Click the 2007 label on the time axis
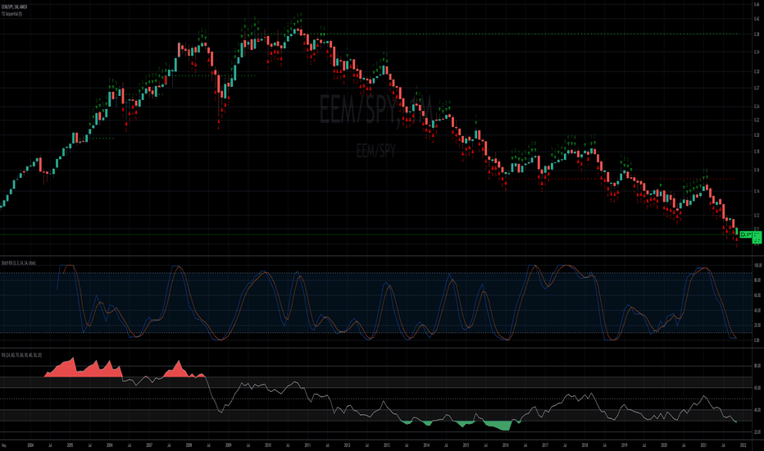The image size is (764, 451). click(x=149, y=445)
